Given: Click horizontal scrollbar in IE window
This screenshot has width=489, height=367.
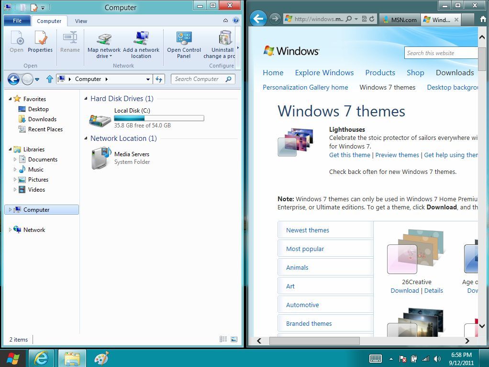Looking at the screenshot, I should [314, 341].
